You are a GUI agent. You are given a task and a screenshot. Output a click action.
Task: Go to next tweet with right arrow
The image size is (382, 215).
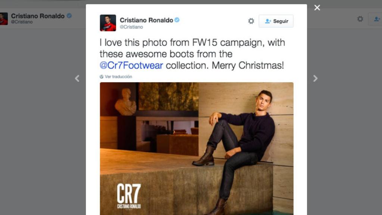pos(315,78)
